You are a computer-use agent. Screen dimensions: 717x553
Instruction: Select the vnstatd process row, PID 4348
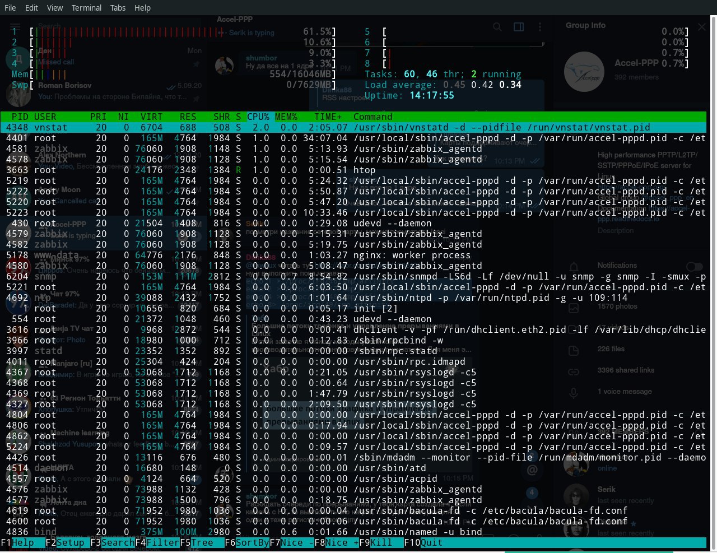pyautogui.click(x=353, y=127)
